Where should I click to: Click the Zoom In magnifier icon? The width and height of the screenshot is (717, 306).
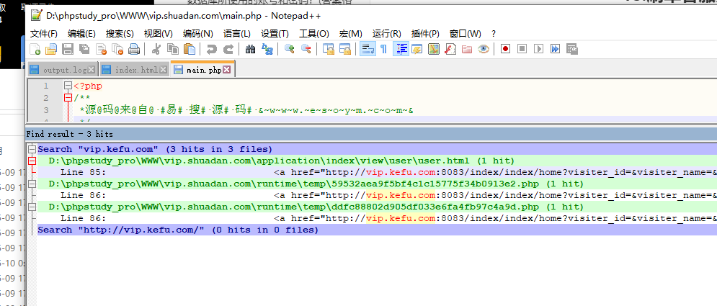coord(289,49)
